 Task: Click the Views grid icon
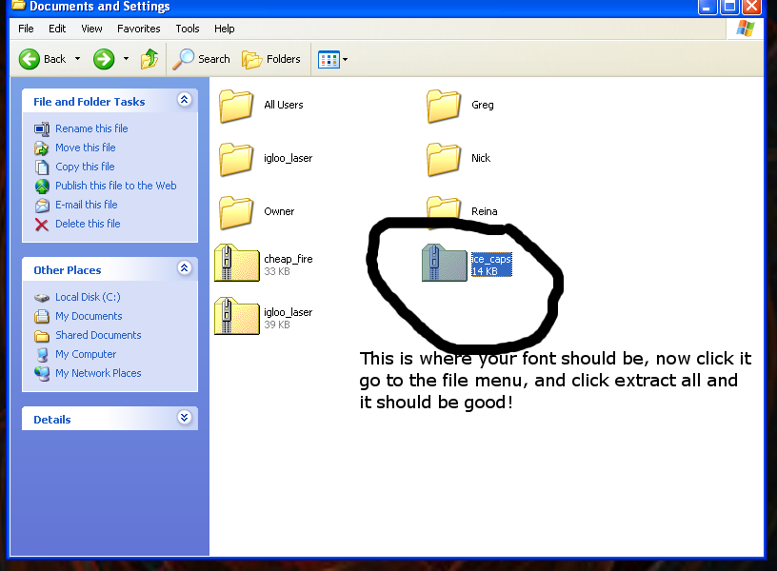tap(329, 59)
